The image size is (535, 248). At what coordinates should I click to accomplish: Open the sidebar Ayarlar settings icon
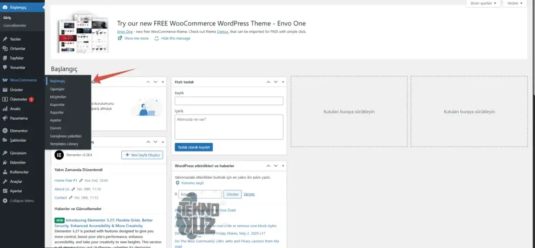tap(5, 191)
